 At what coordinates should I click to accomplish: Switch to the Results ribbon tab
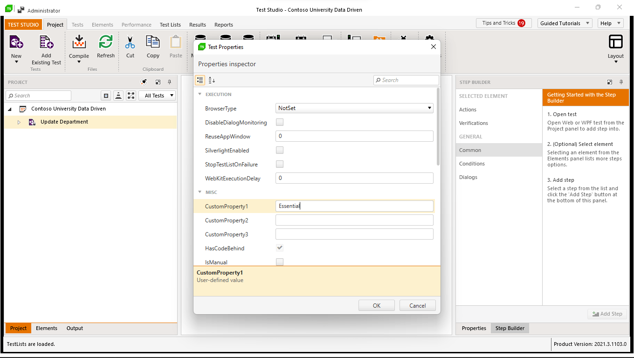click(198, 25)
